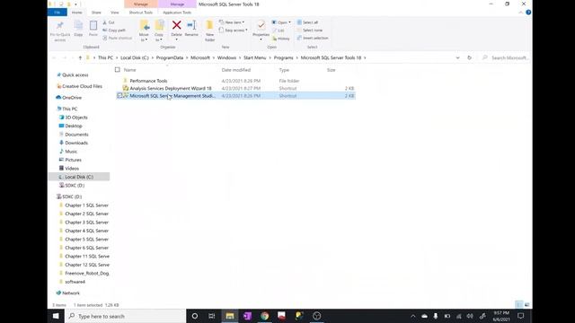Click the Windows Start button
575x323 pixels.
point(56,316)
